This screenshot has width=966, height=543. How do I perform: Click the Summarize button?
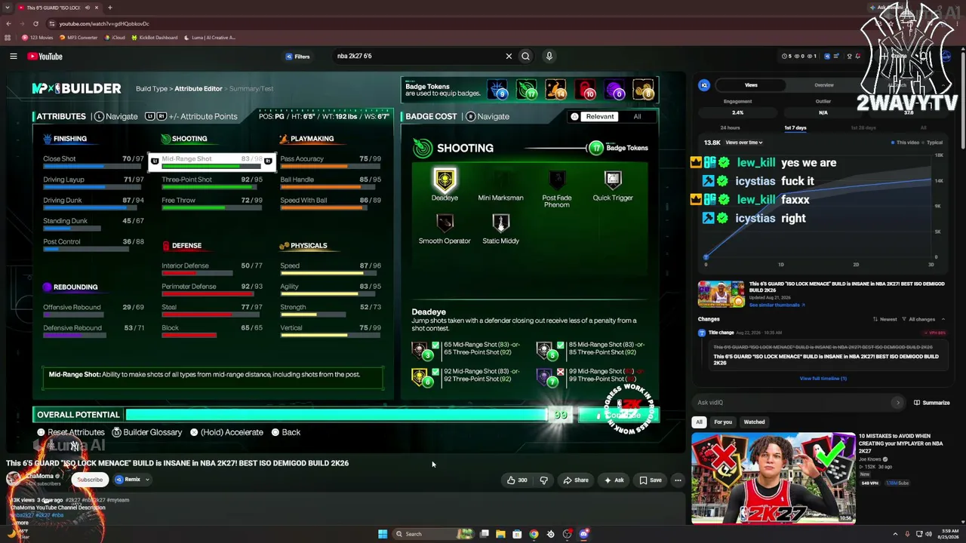tap(931, 403)
